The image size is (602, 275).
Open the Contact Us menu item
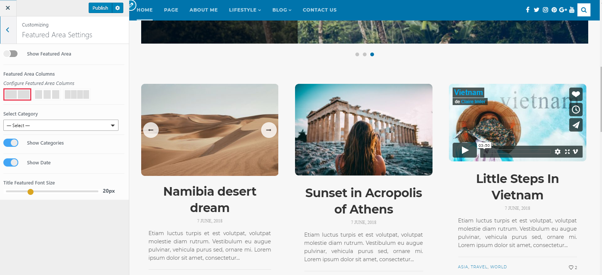tap(320, 10)
